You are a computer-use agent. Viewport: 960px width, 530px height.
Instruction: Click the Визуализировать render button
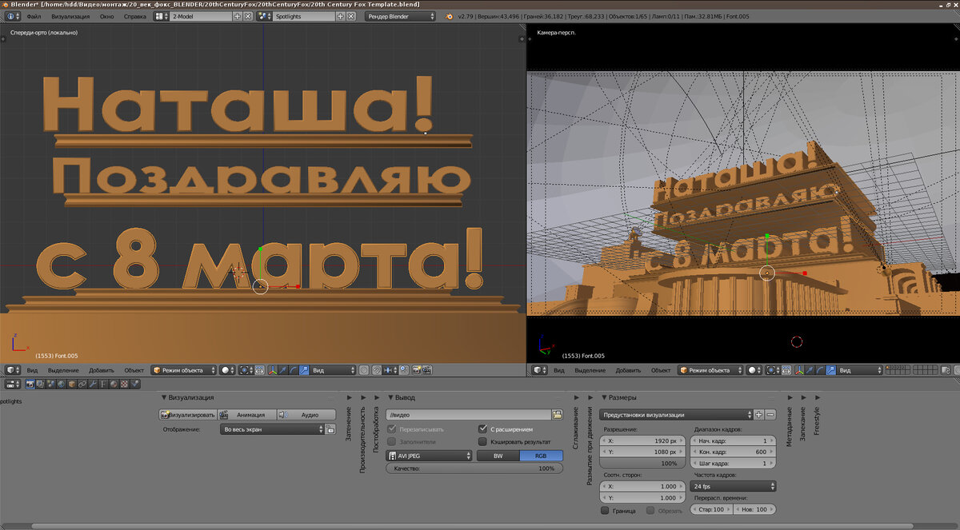[x=188, y=415]
